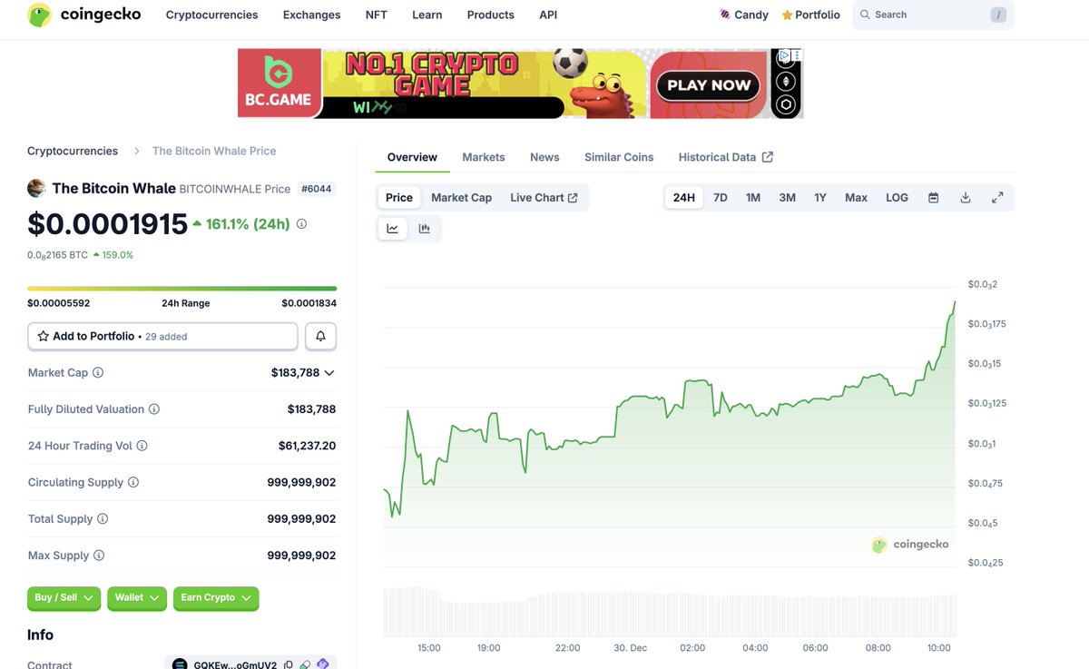Click the $0.0001915 price value

107,224
